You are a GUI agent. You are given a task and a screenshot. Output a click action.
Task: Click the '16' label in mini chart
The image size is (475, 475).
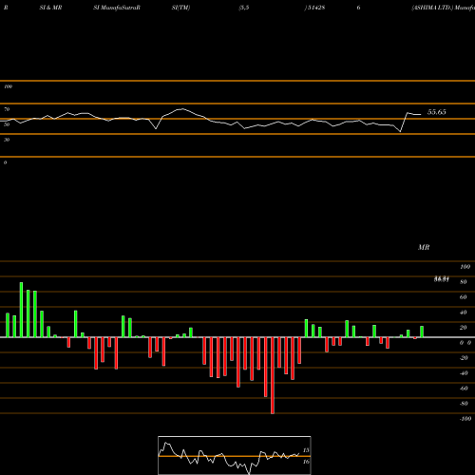click(306, 462)
